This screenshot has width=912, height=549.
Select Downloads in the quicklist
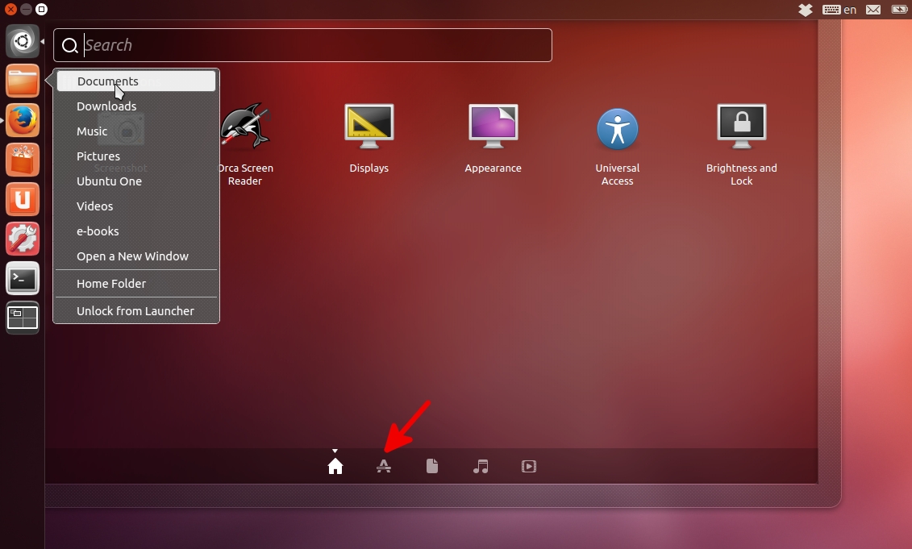106,106
